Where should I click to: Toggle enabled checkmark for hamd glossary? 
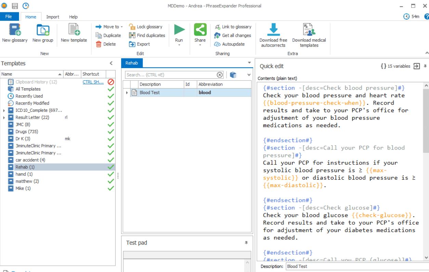[110, 174]
